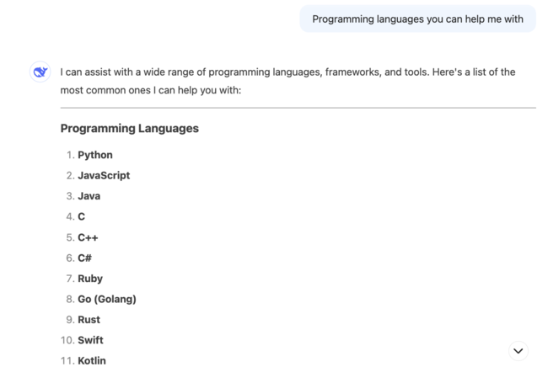The image size is (548, 367).
Task: Click the C# list item
Action: click(84, 258)
